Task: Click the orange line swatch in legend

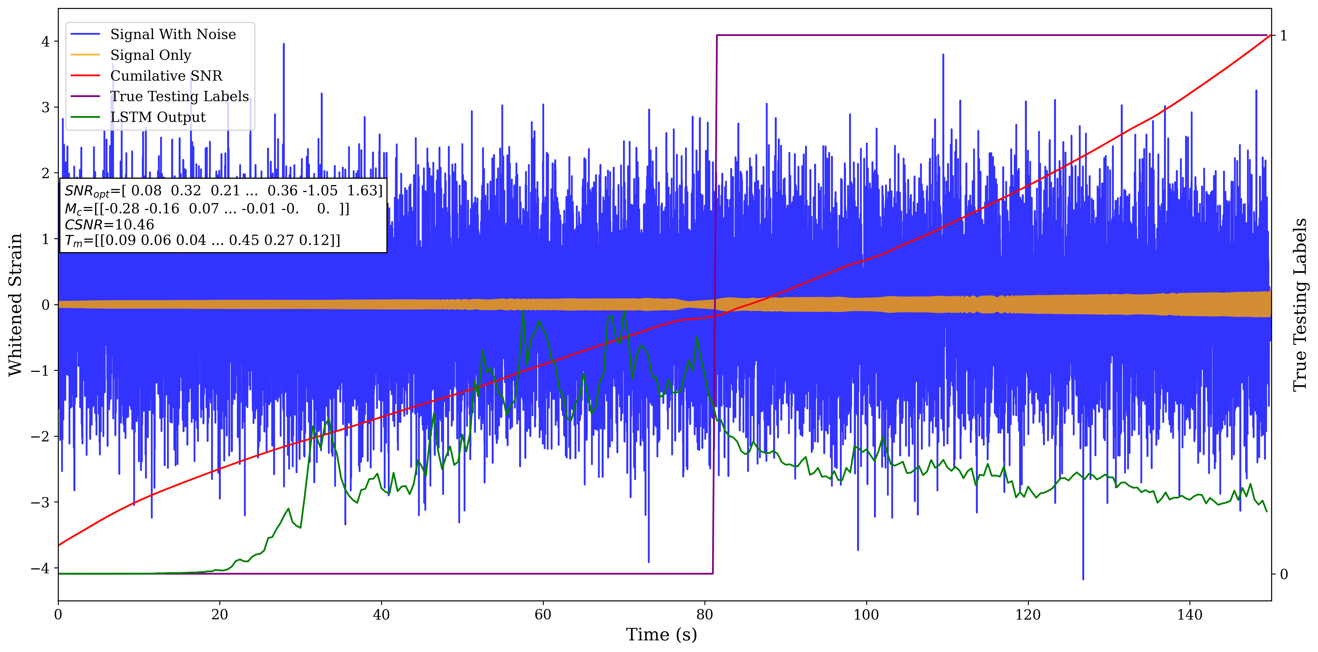Action: 85,55
